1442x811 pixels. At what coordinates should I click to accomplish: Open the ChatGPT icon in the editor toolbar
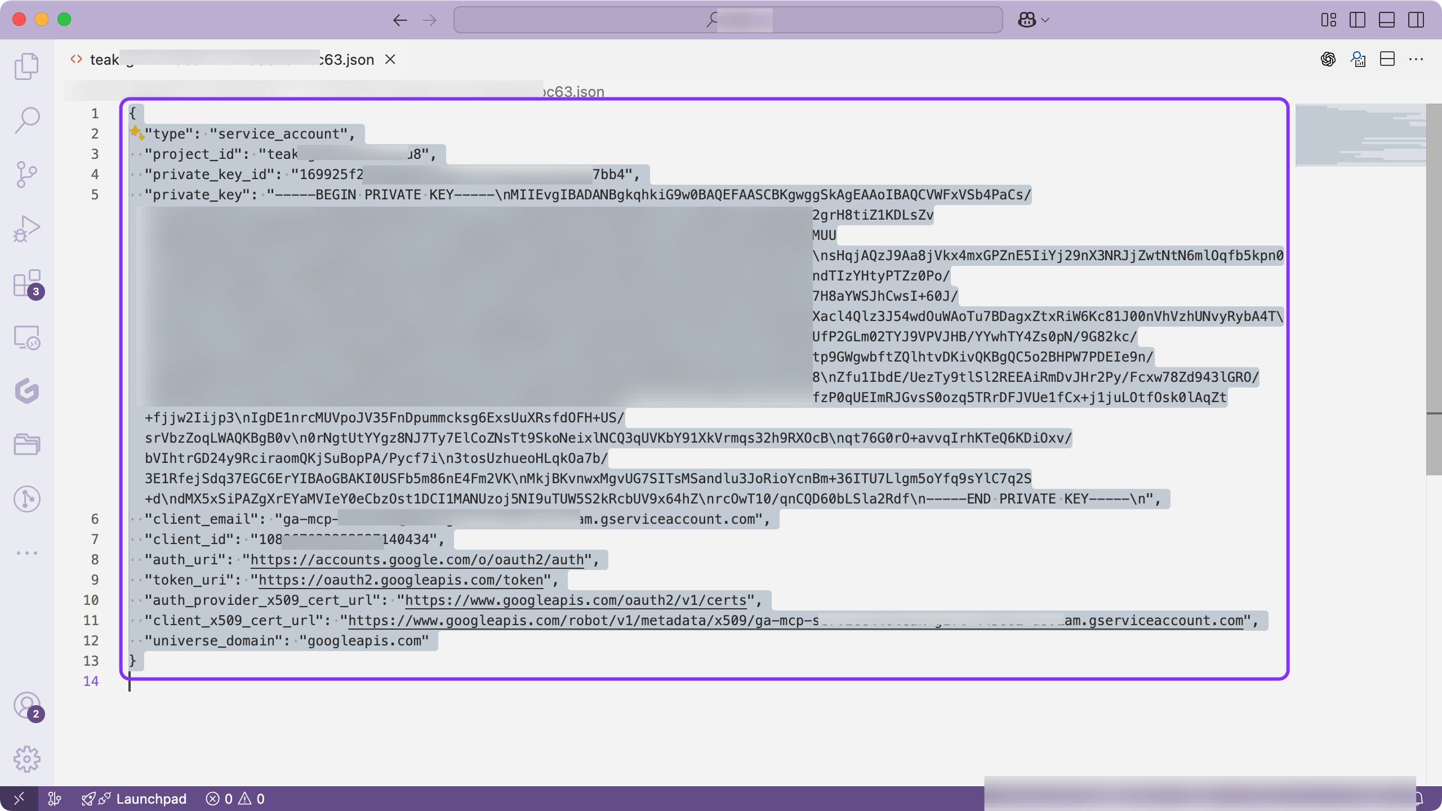(1328, 59)
